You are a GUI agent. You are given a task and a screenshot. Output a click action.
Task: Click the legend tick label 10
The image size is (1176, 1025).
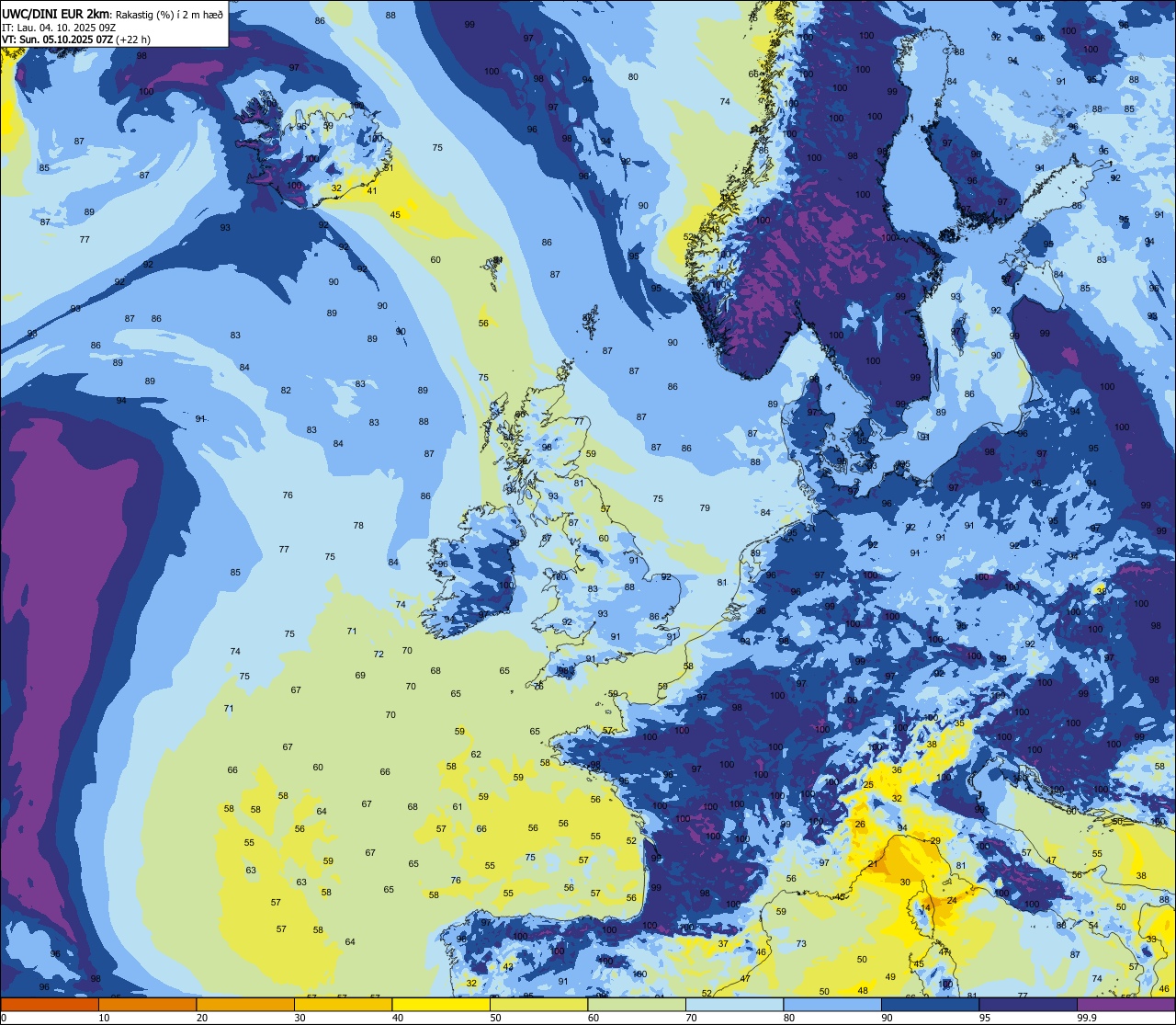tap(104, 1018)
